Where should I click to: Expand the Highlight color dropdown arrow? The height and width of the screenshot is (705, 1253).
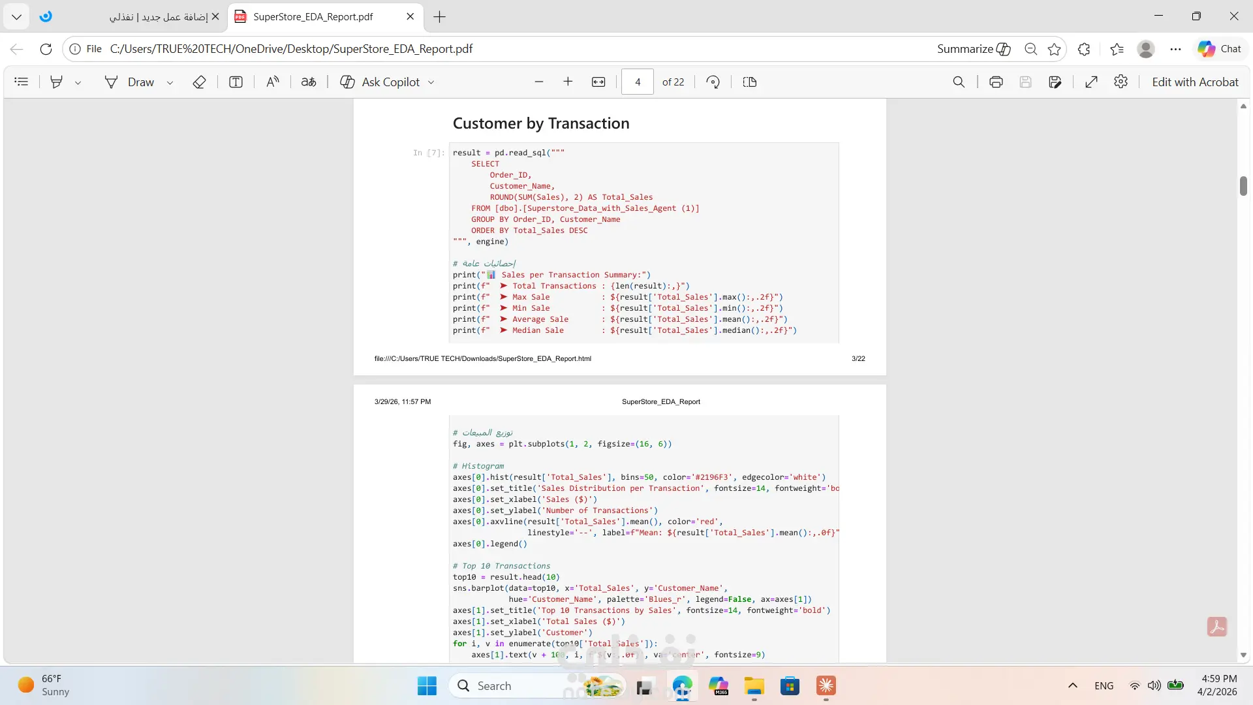pos(78,82)
